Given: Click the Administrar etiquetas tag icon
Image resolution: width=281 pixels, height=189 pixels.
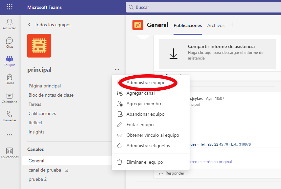Looking at the screenshot, I should (120, 146).
